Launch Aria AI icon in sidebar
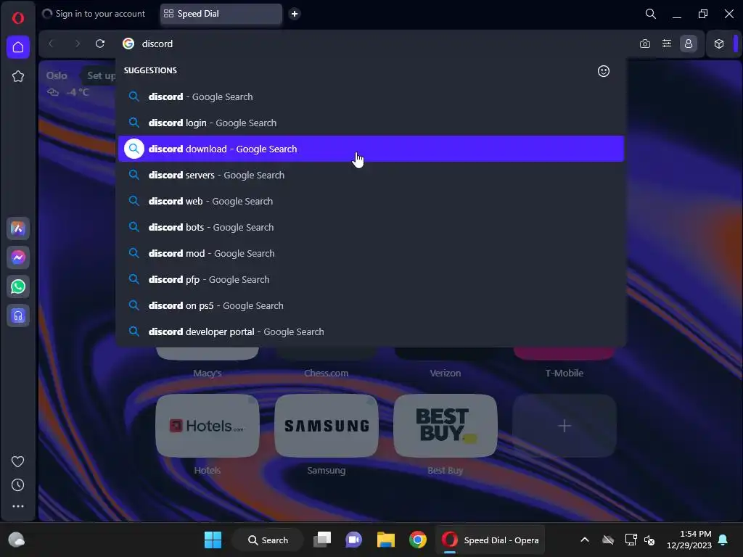This screenshot has width=743, height=557. tap(18, 228)
